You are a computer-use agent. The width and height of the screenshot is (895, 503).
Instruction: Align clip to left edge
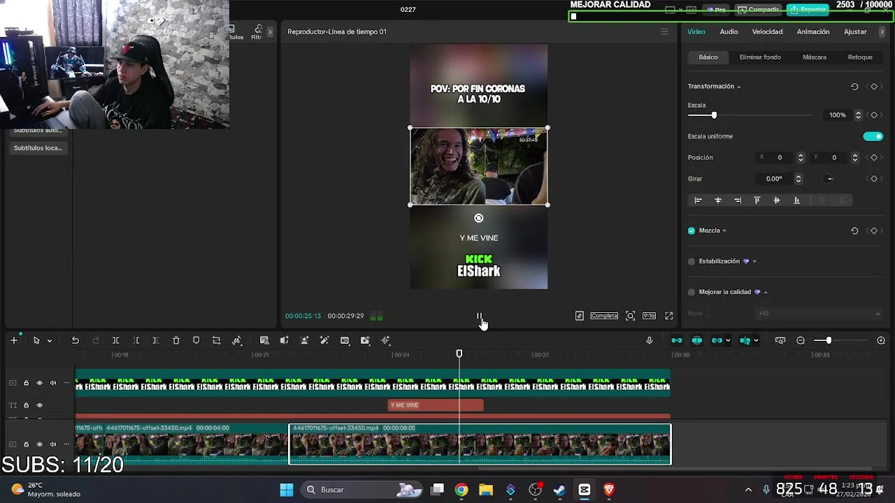698,201
